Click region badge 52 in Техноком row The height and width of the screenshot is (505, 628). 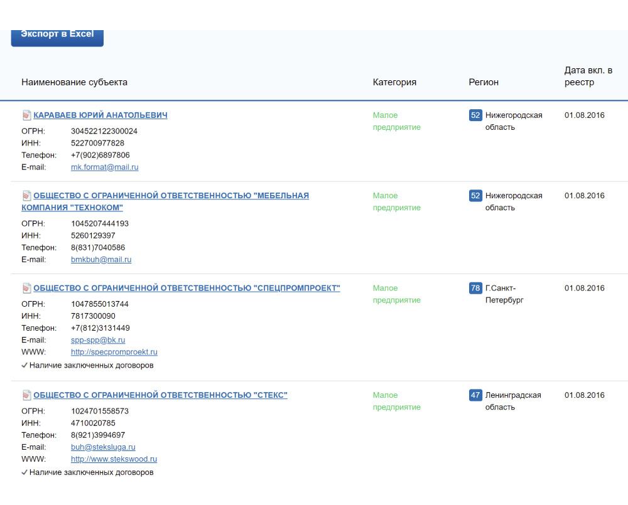click(x=475, y=196)
